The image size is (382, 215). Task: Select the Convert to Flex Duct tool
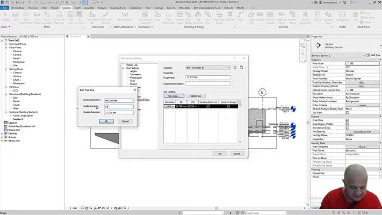(58, 17)
